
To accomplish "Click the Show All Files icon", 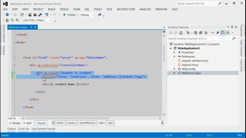I will (x=206, y=33).
